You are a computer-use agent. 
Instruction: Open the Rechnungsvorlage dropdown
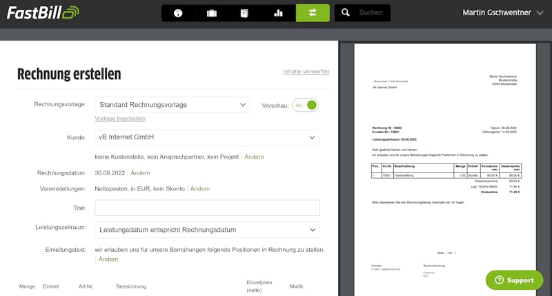(x=172, y=105)
